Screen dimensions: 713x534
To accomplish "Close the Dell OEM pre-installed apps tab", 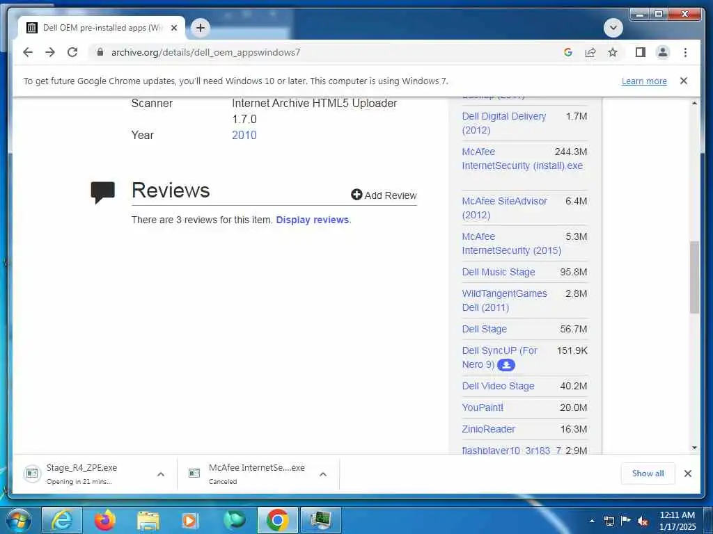I will coord(173,28).
